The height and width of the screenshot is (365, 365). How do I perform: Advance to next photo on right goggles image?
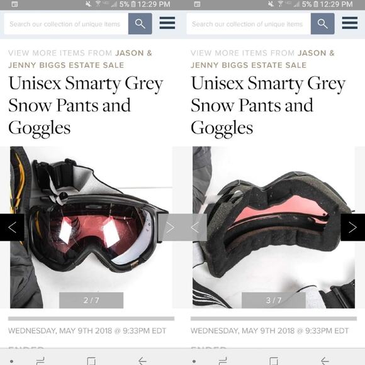pos(352,227)
